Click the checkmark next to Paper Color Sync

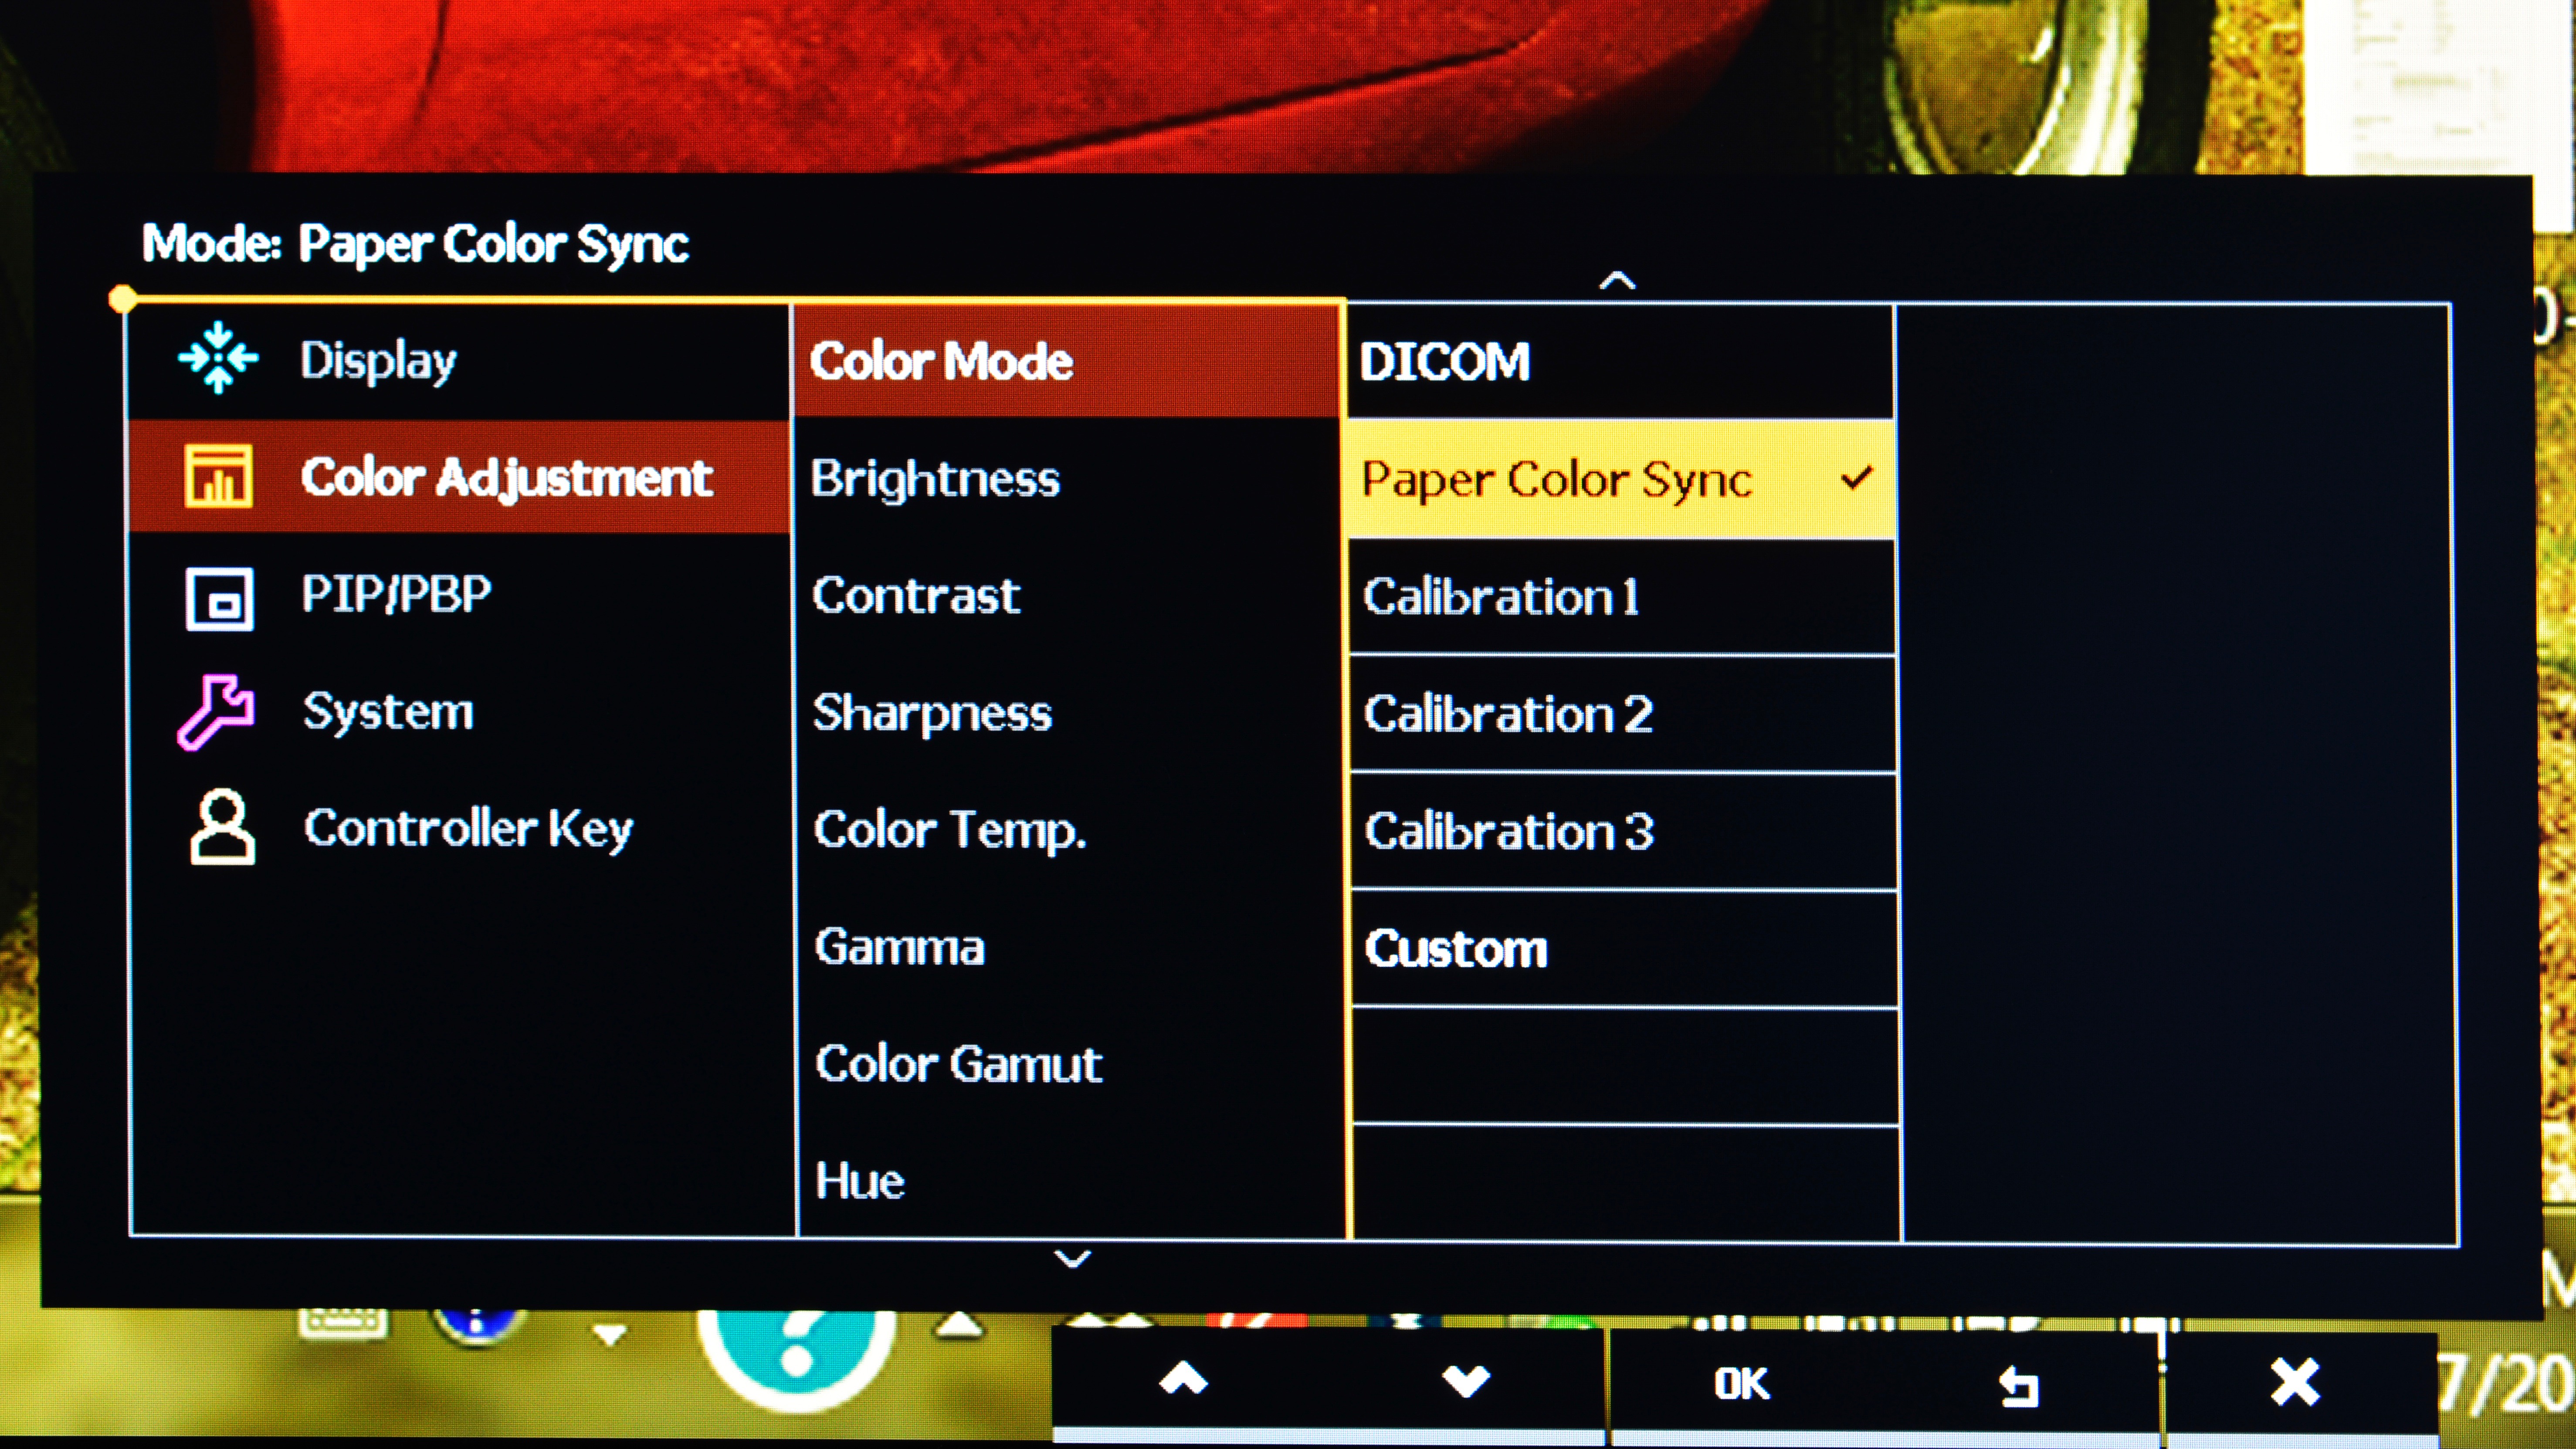[x=1856, y=478]
